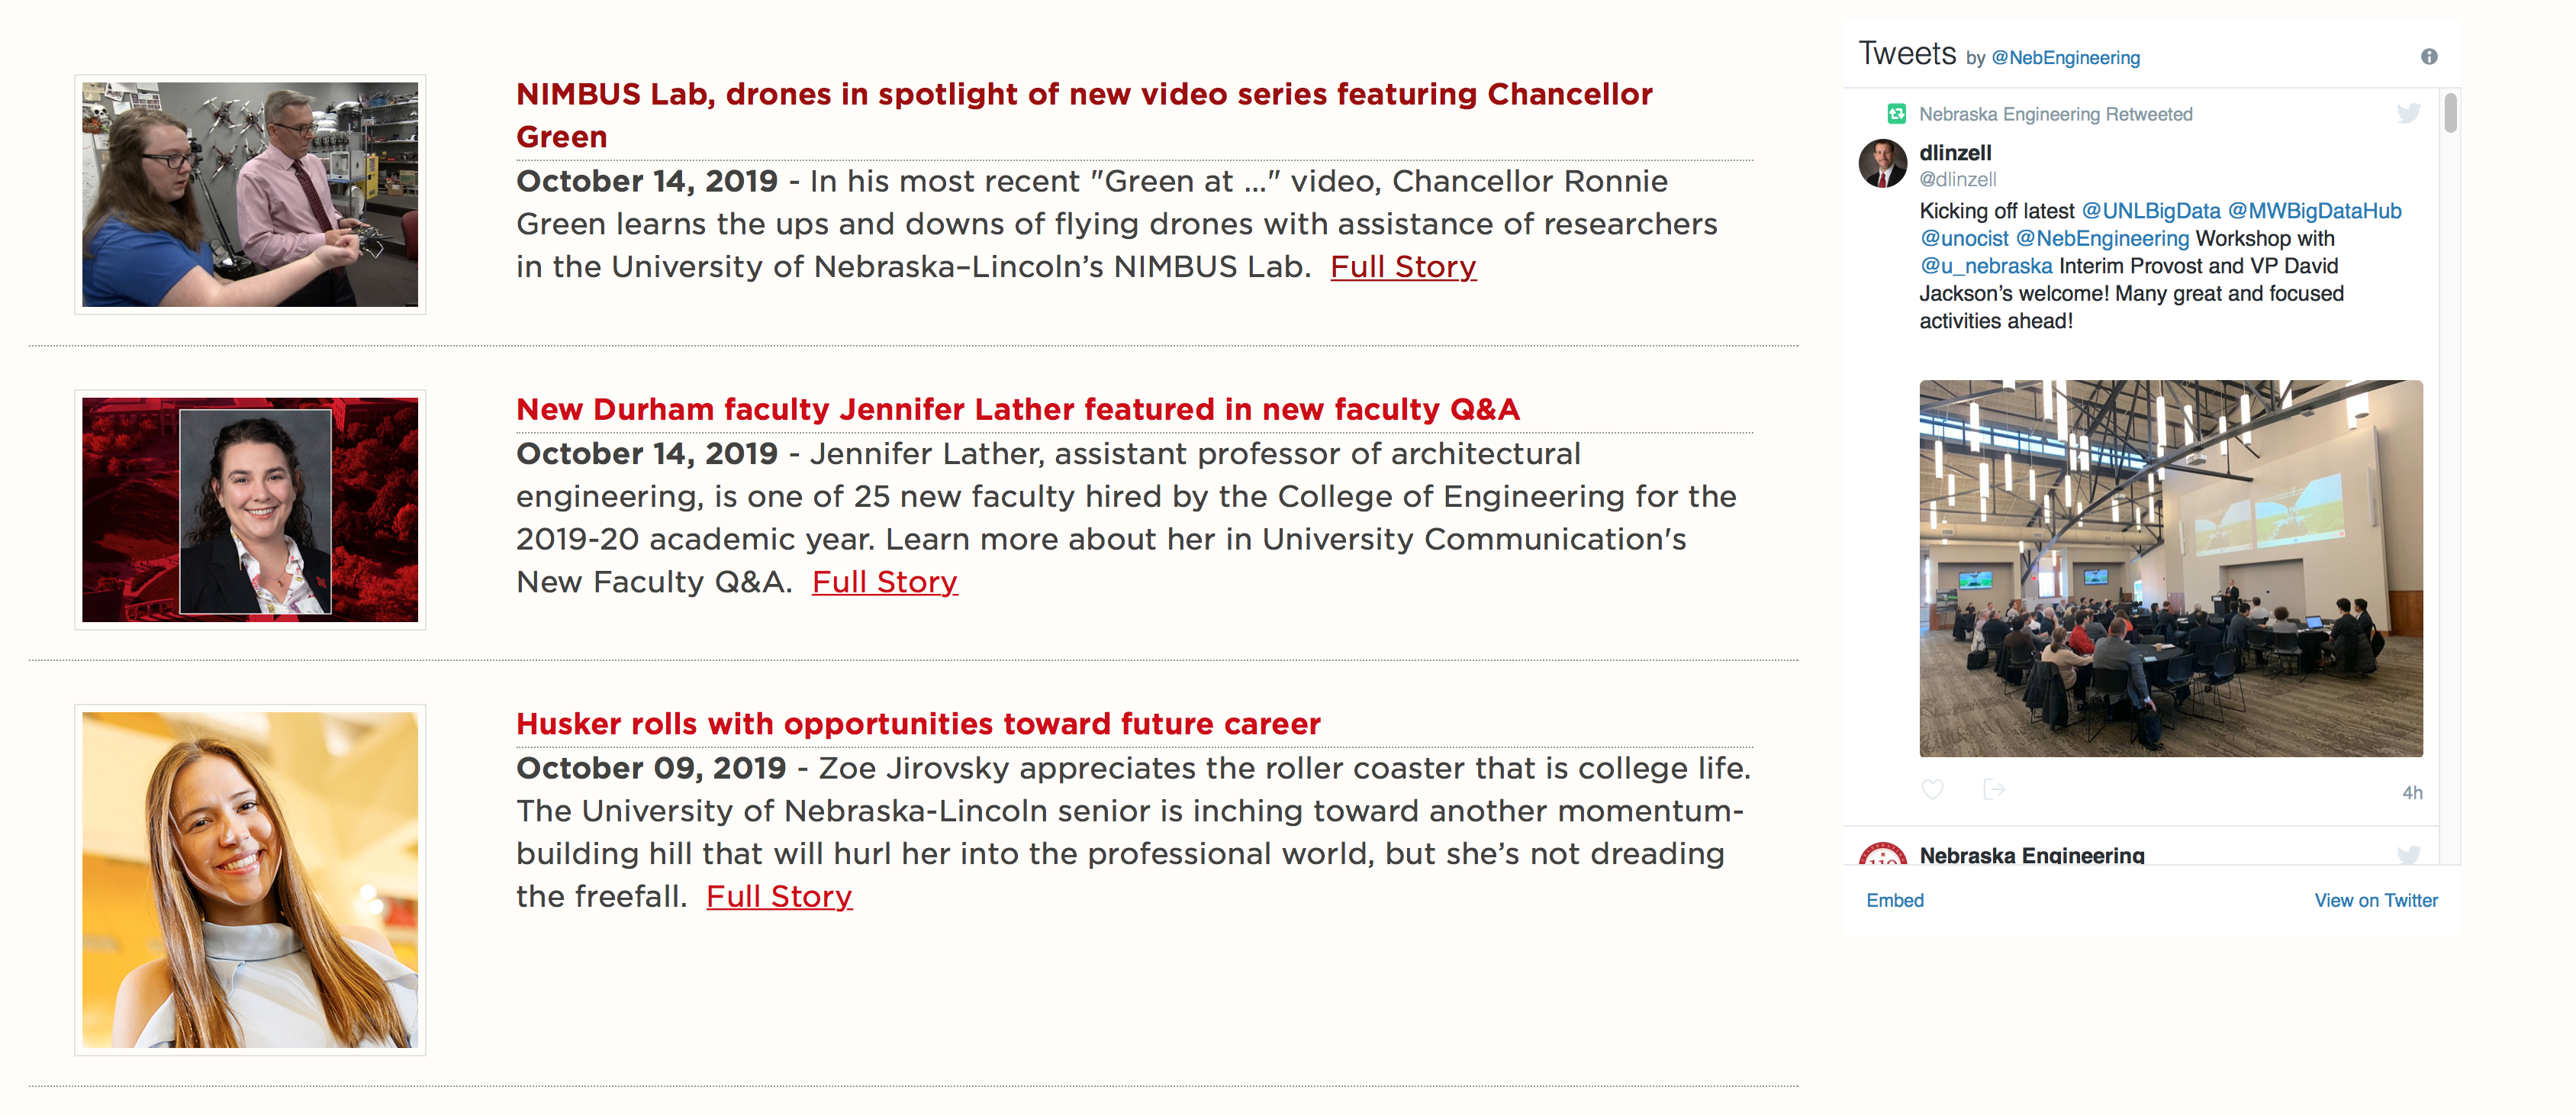This screenshot has width=2576, height=1116.
Task: Click the Twitter bird icon on the retweeted post
Action: coord(2409,114)
